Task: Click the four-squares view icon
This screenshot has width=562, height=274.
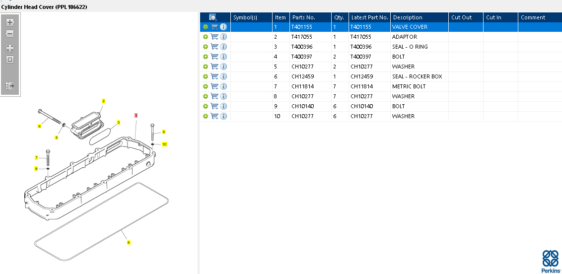Action: [x=10, y=48]
